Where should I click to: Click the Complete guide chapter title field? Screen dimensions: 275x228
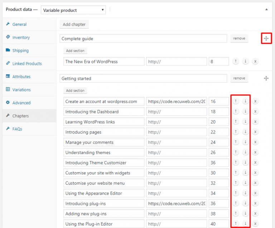point(143,39)
